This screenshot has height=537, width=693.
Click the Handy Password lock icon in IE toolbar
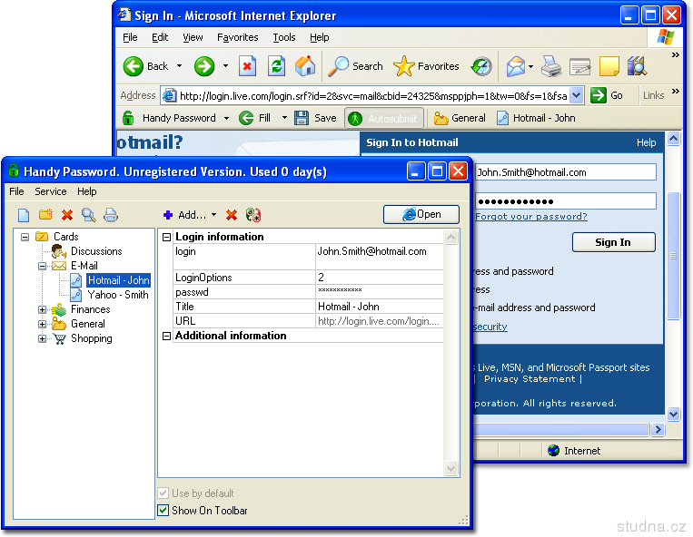[128, 118]
